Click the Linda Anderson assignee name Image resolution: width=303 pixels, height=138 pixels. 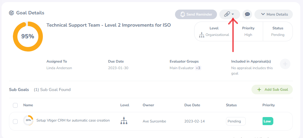point(59,68)
